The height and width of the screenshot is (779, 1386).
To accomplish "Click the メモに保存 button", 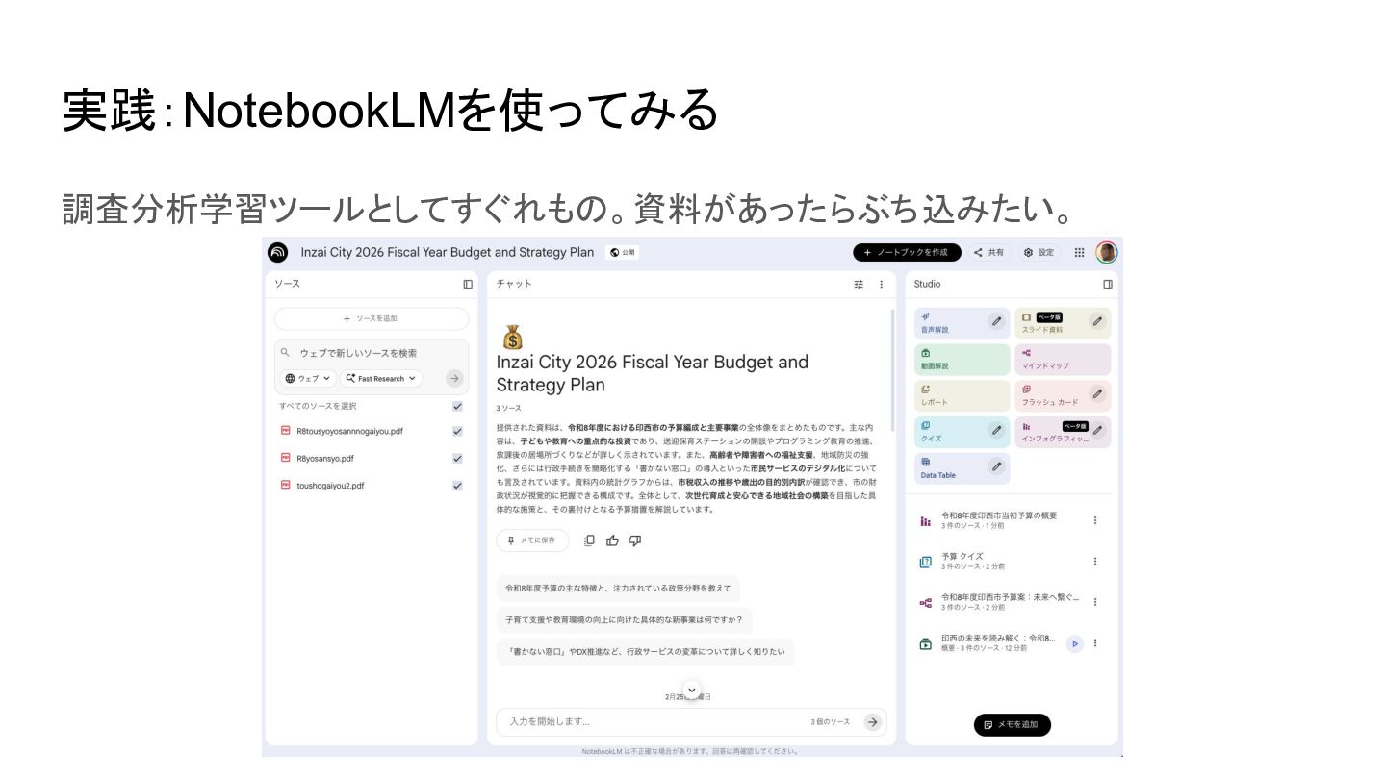I will (x=532, y=540).
